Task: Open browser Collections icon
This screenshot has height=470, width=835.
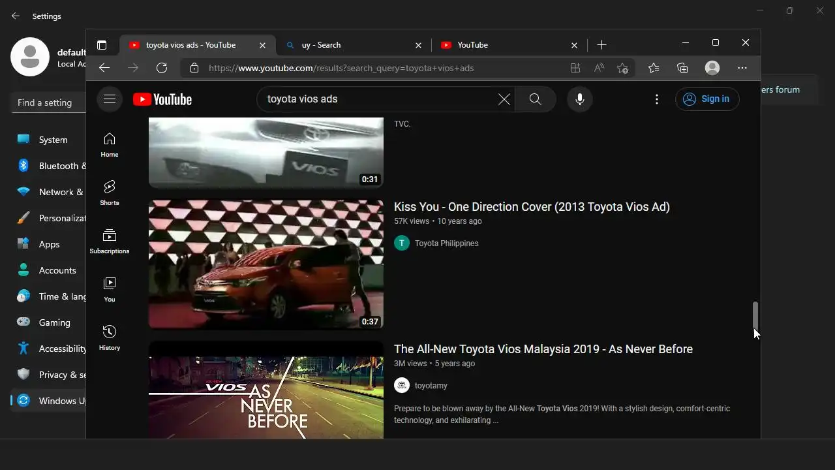Action: point(682,68)
